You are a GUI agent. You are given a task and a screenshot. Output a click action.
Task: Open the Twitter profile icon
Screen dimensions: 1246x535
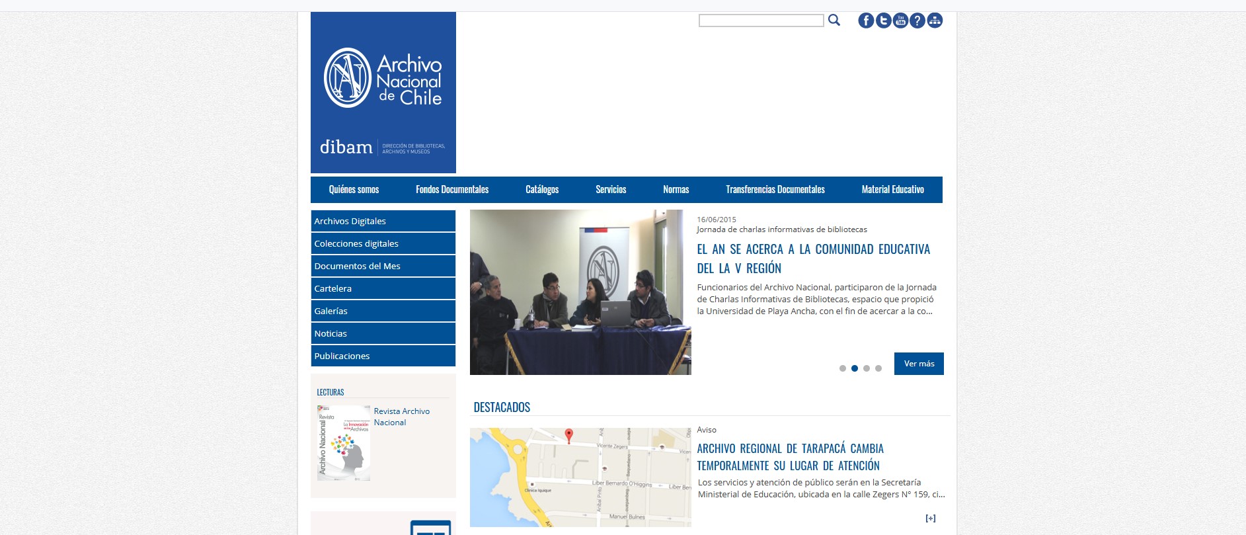click(x=883, y=21)
